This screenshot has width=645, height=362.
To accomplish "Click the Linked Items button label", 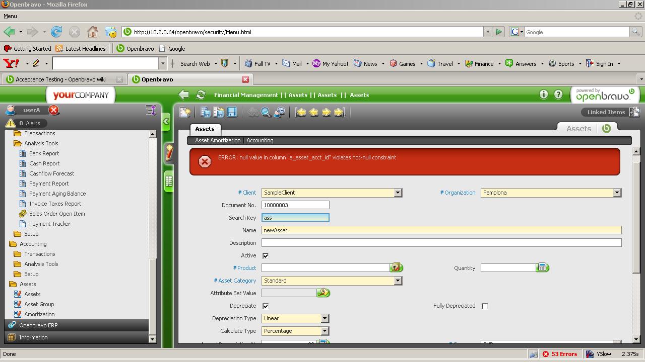I will coord(606,112).
